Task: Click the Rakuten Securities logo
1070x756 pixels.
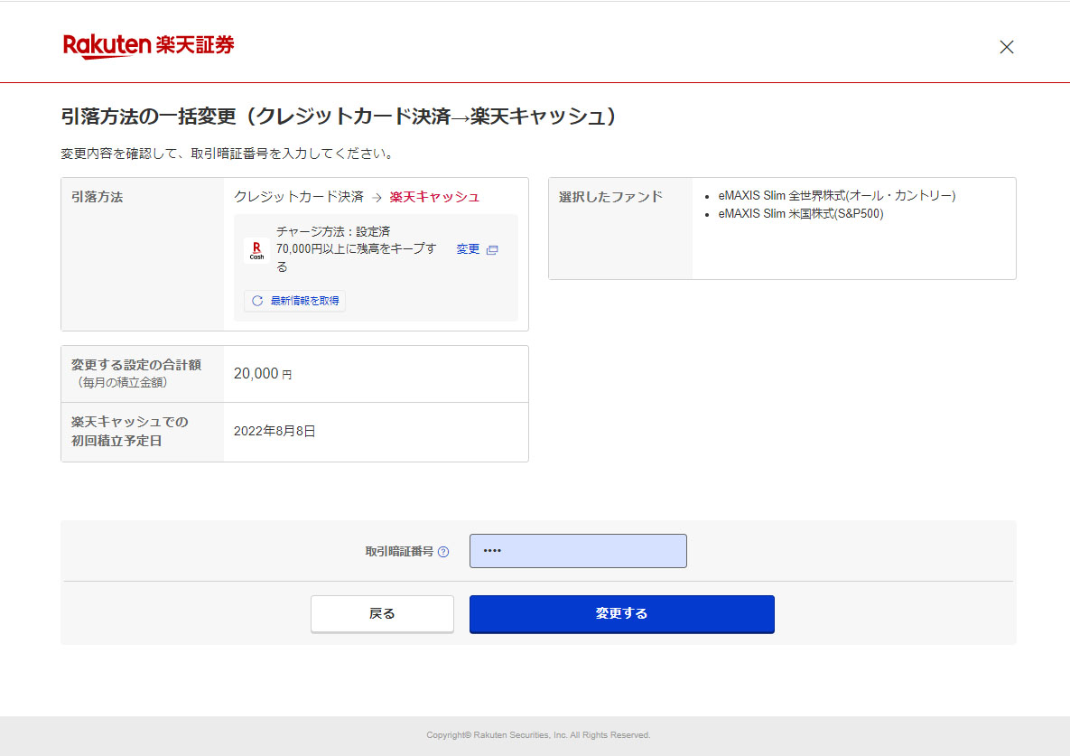Action: click(149, 46)
